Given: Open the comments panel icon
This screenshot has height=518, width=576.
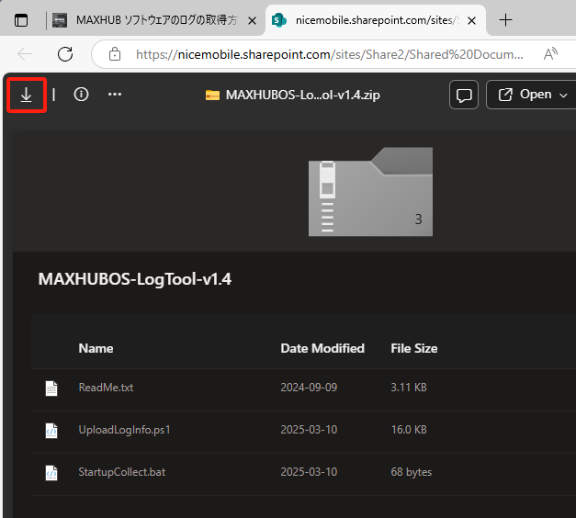Looking at the screenshot, I should (x=464, y=95).
